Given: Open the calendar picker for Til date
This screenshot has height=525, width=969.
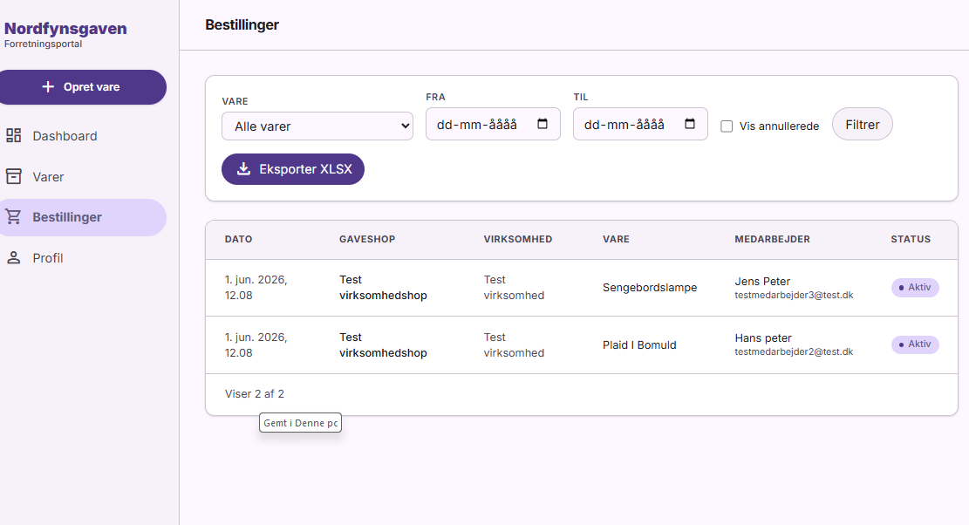Looking at the screenshot, I should pos(690,124).
